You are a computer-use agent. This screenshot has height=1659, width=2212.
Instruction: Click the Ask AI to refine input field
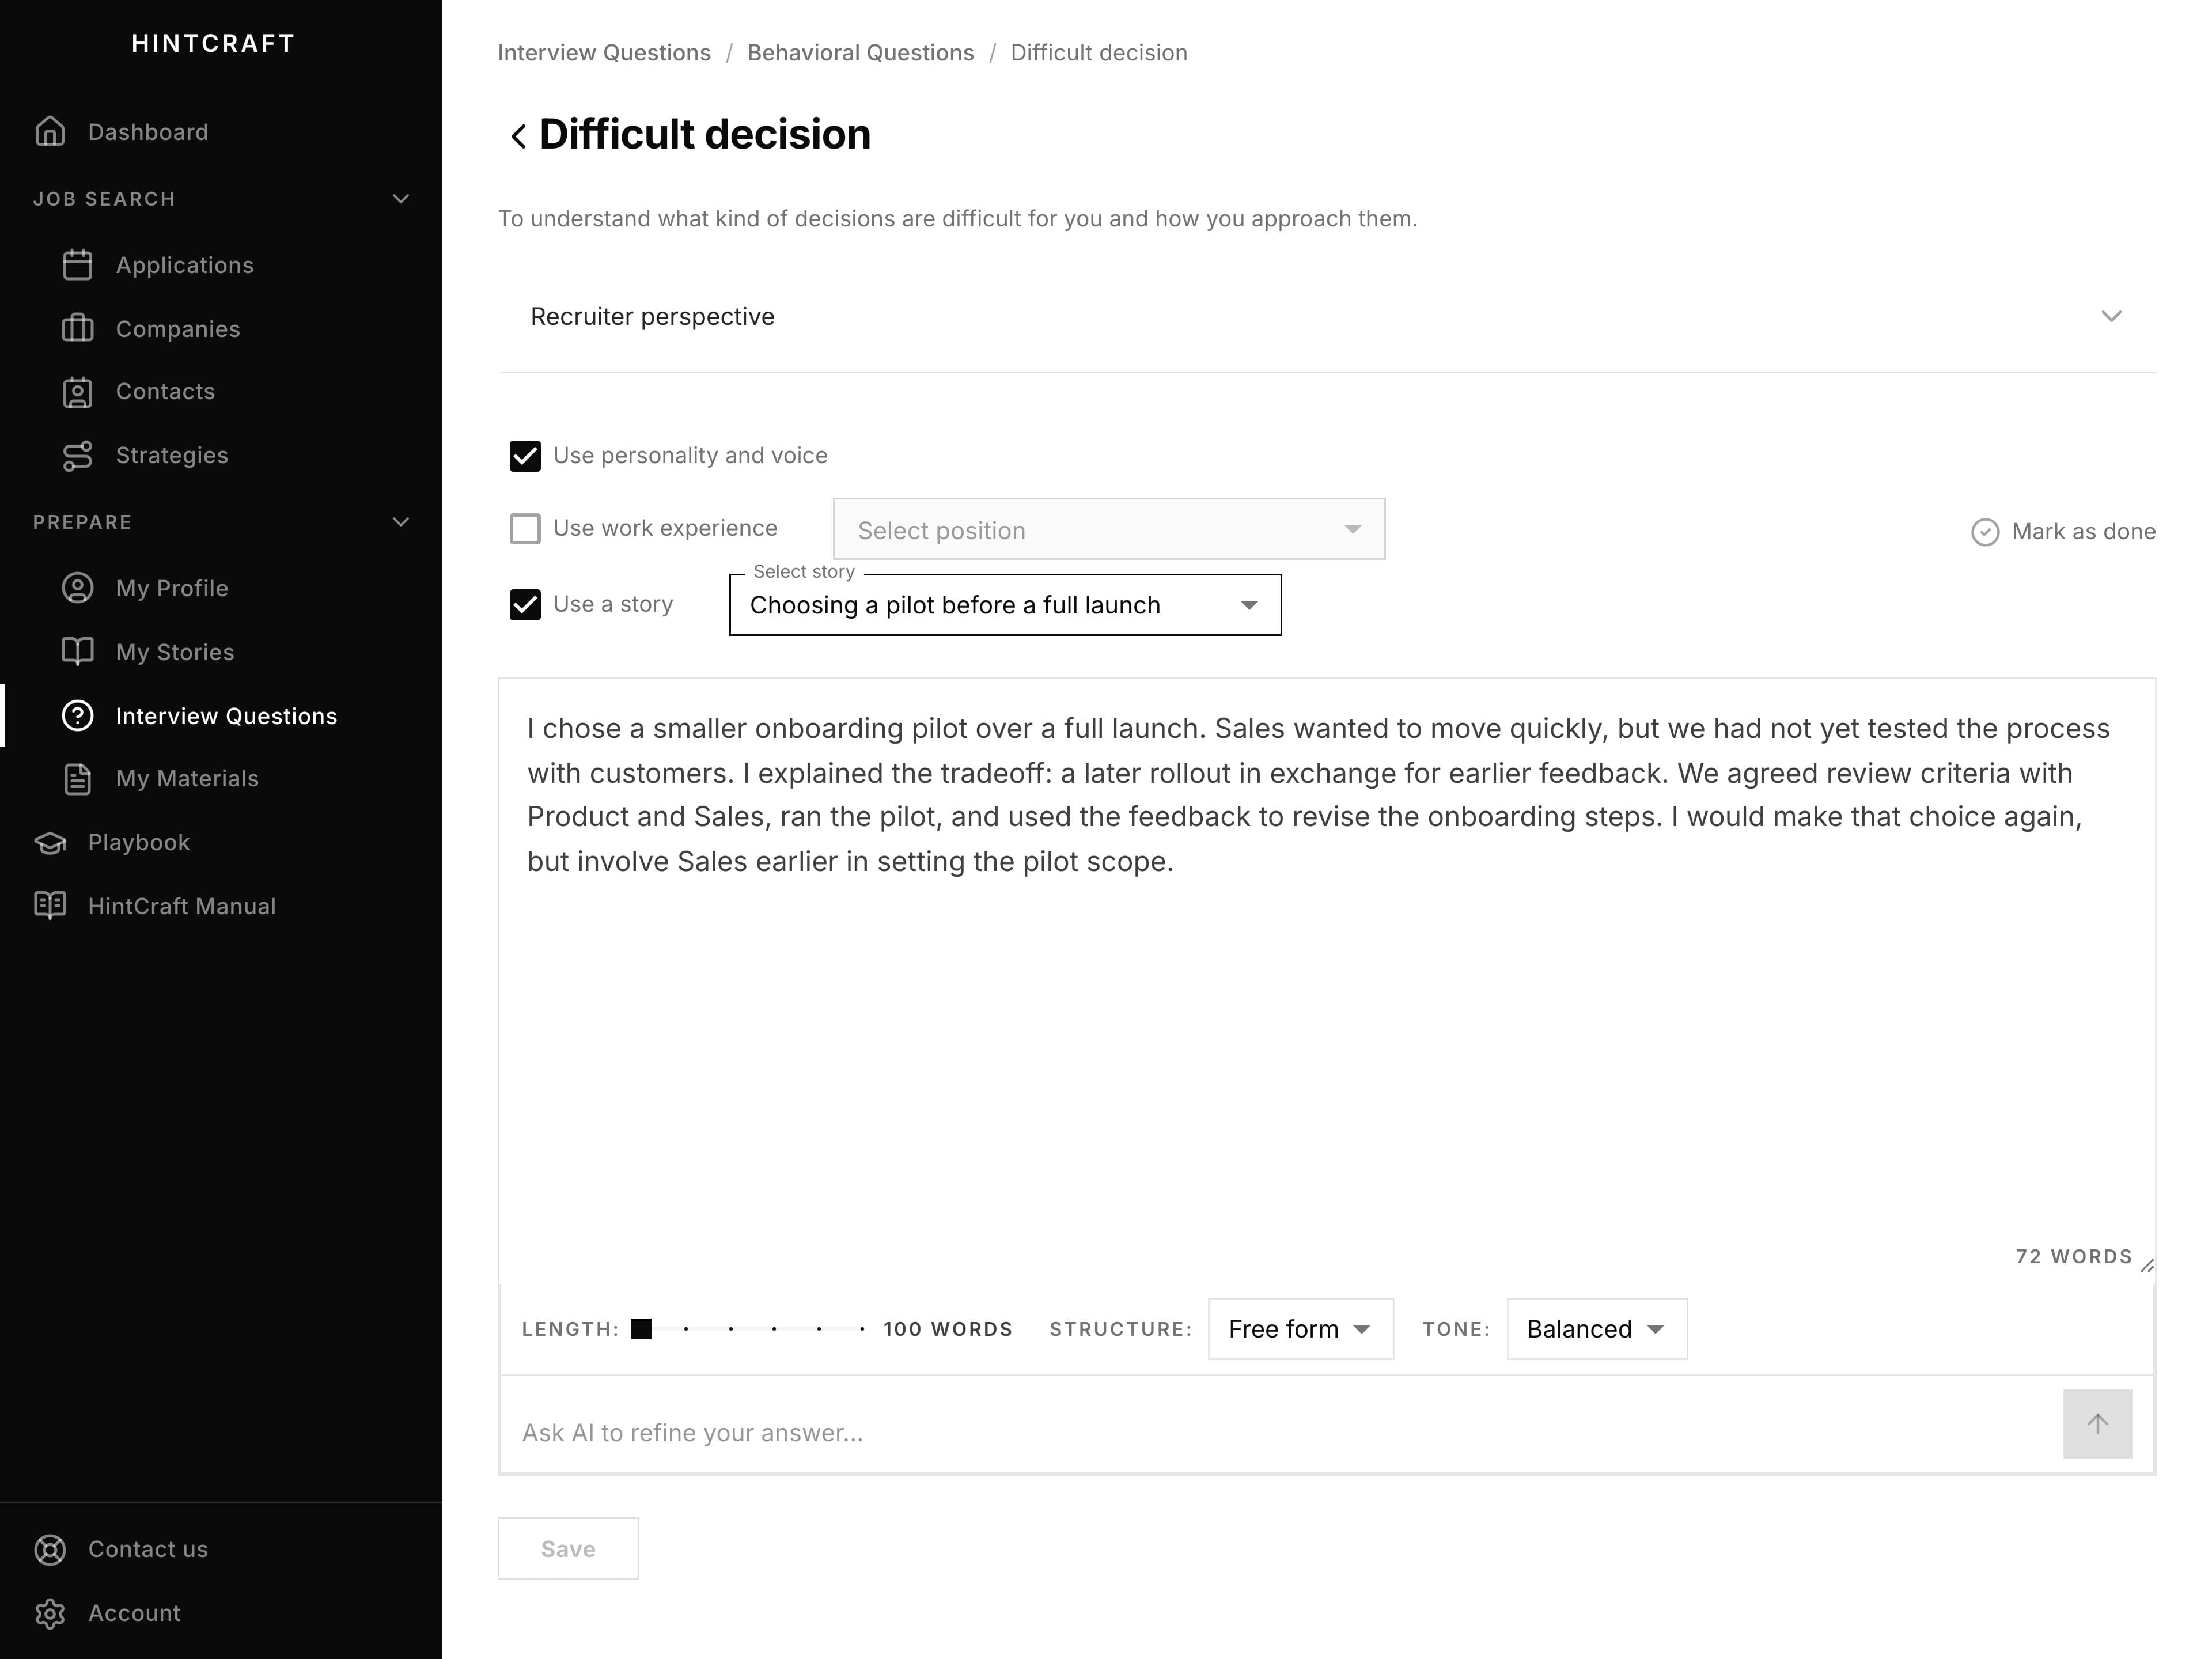click(x=1280, y=1433)
